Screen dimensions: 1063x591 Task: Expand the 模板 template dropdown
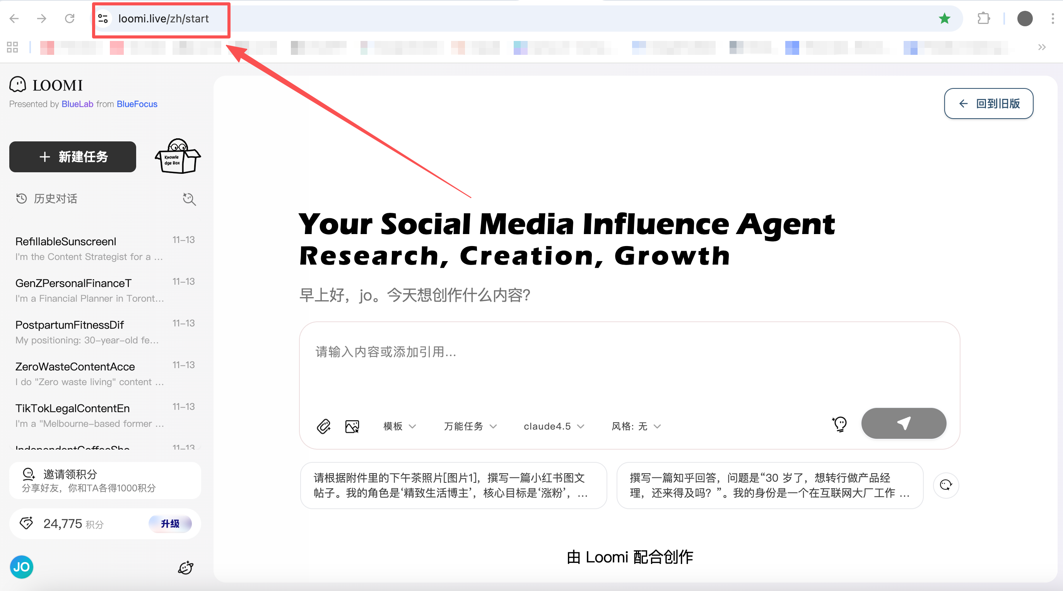[x=399, y=426]
